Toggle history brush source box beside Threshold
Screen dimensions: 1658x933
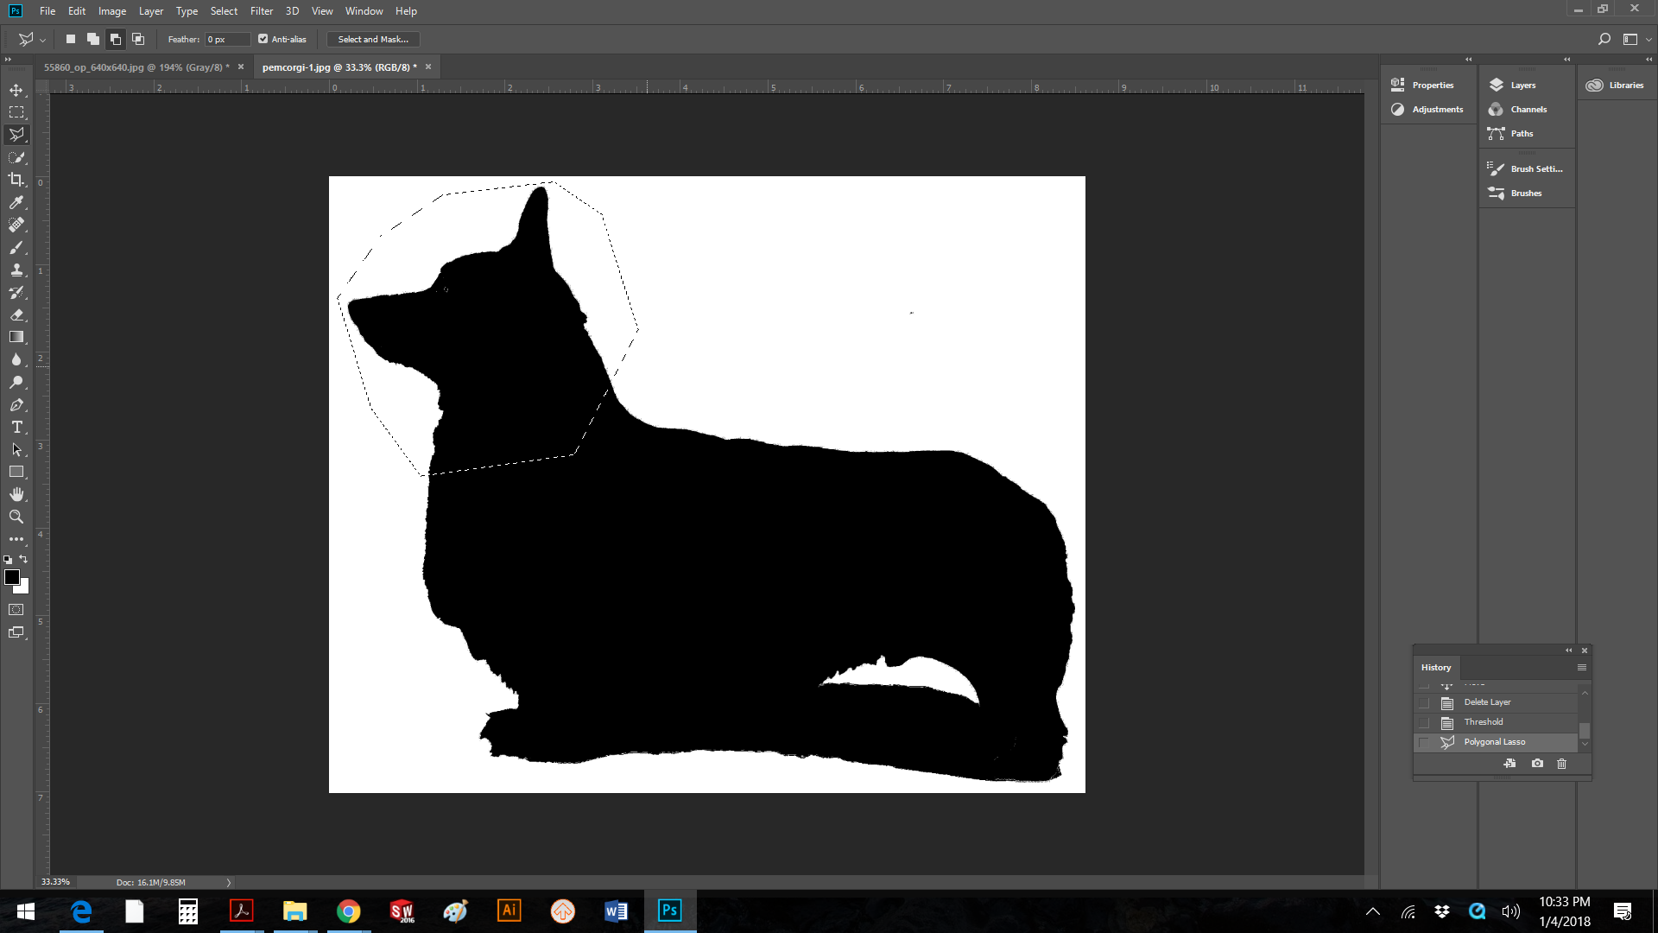pos(1424,722)
